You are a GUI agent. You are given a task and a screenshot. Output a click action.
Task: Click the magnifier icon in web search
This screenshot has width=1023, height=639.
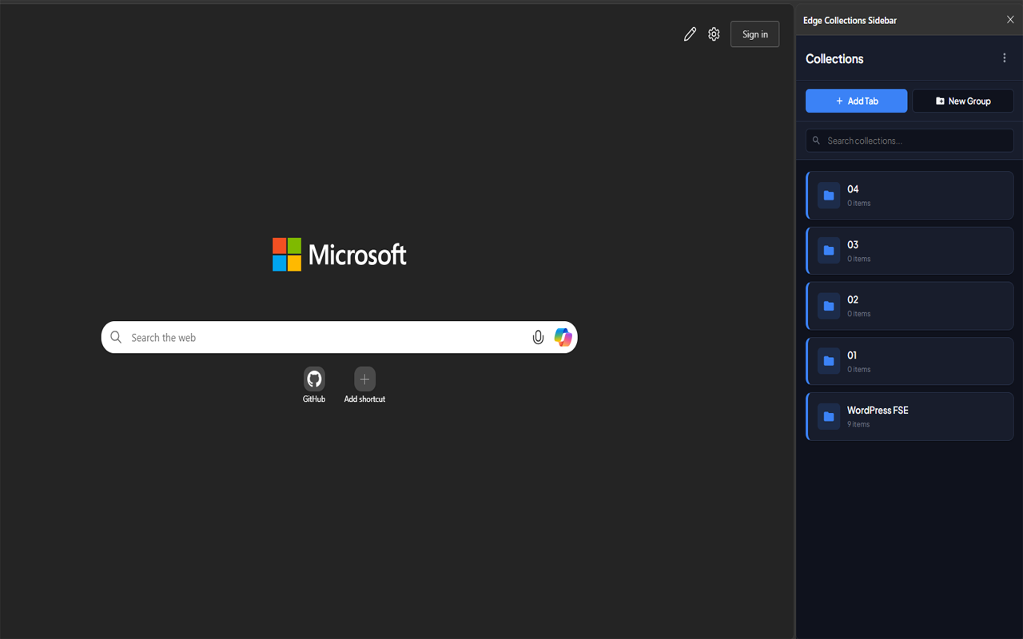116,337
